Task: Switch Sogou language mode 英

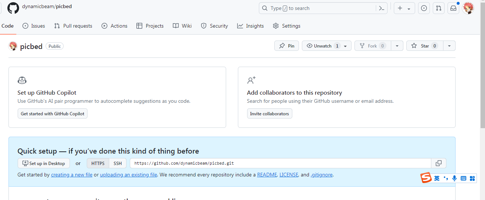Action: [437, 178]
